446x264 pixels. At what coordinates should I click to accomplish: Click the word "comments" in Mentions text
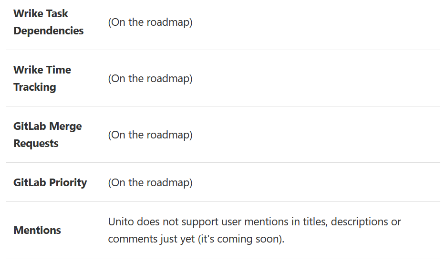(133, 239)
